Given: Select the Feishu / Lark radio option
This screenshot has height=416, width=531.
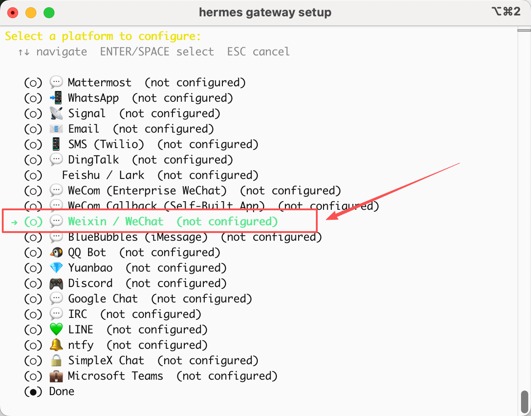Looking at the screenshot, I should pyautogui.click(x=33, y=175).
